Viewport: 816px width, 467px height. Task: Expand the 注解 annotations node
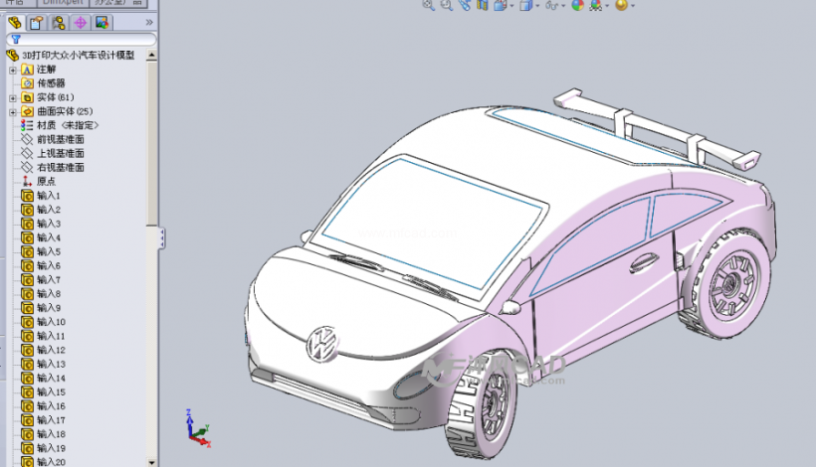(13, 70)
